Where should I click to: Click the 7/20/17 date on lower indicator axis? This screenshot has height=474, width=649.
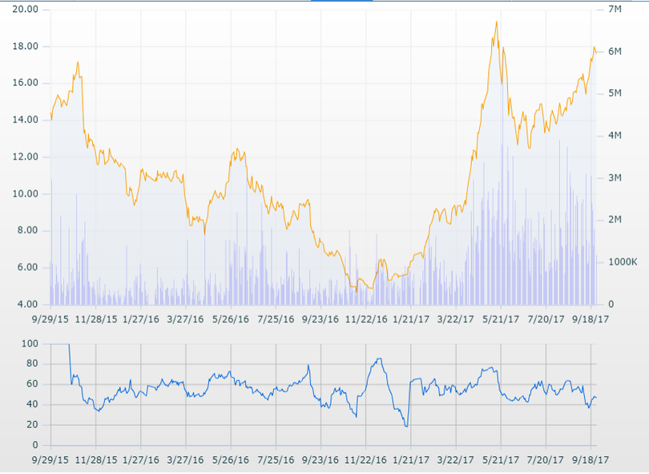click(x=546, y=460)
